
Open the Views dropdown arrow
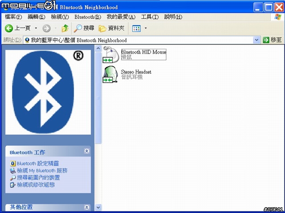point(146,28)
